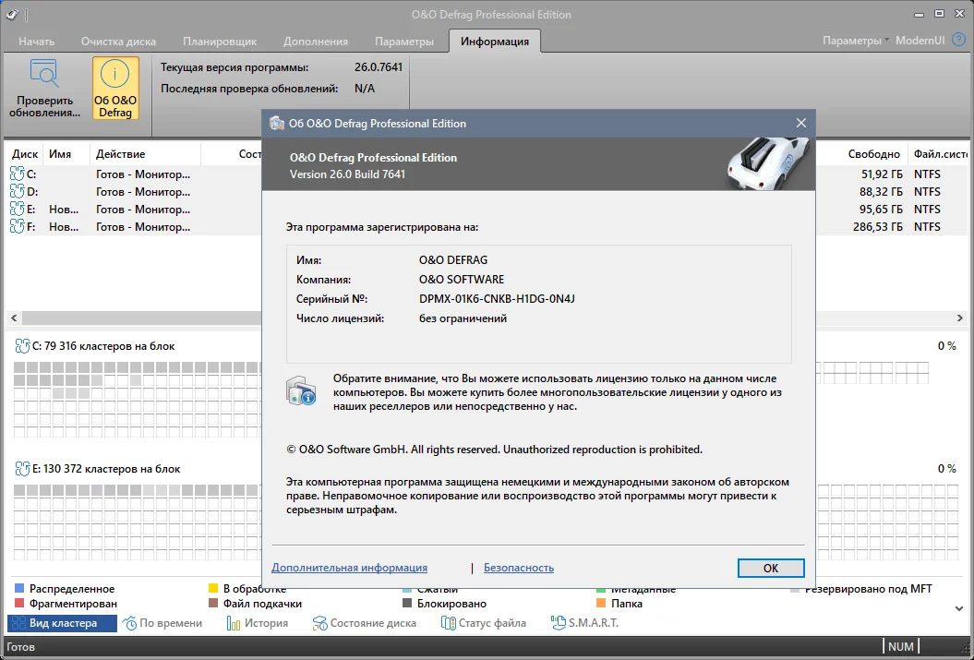
Task: Open the Дополнения ribbon tab
Action: pyautogui.click(x=316, y=41)
